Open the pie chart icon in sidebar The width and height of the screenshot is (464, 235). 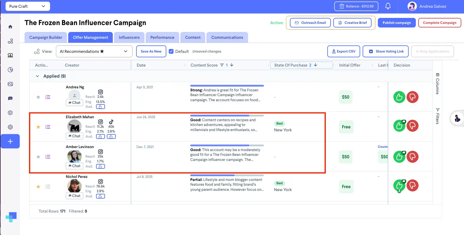[10, 70]
